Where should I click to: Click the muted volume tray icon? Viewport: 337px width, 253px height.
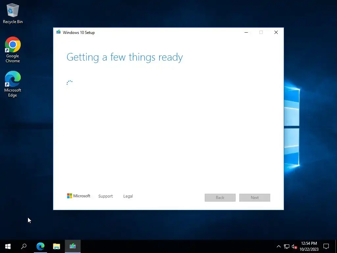(294, 246)
